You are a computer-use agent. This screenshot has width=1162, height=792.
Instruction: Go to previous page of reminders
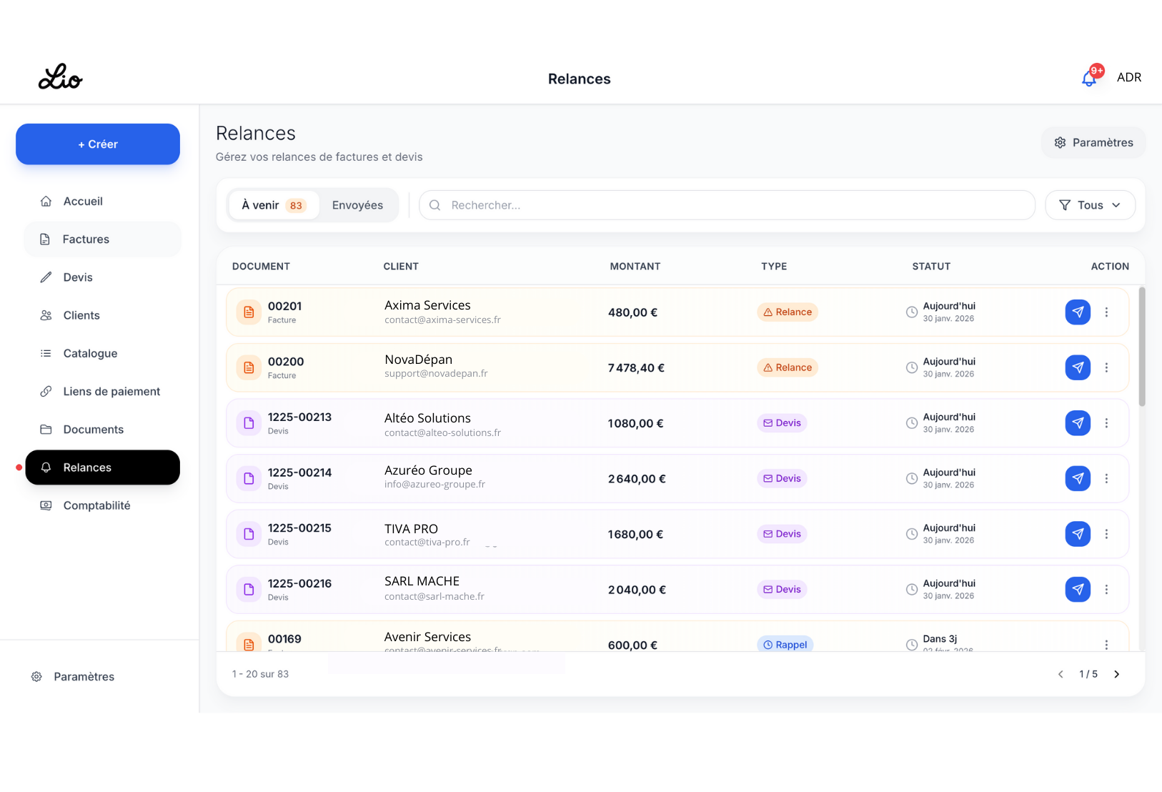pos(1061,674)
